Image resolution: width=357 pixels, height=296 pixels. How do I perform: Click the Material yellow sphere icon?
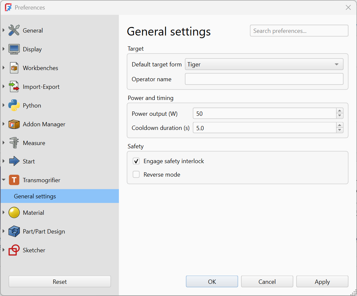(x=14, y=212)
